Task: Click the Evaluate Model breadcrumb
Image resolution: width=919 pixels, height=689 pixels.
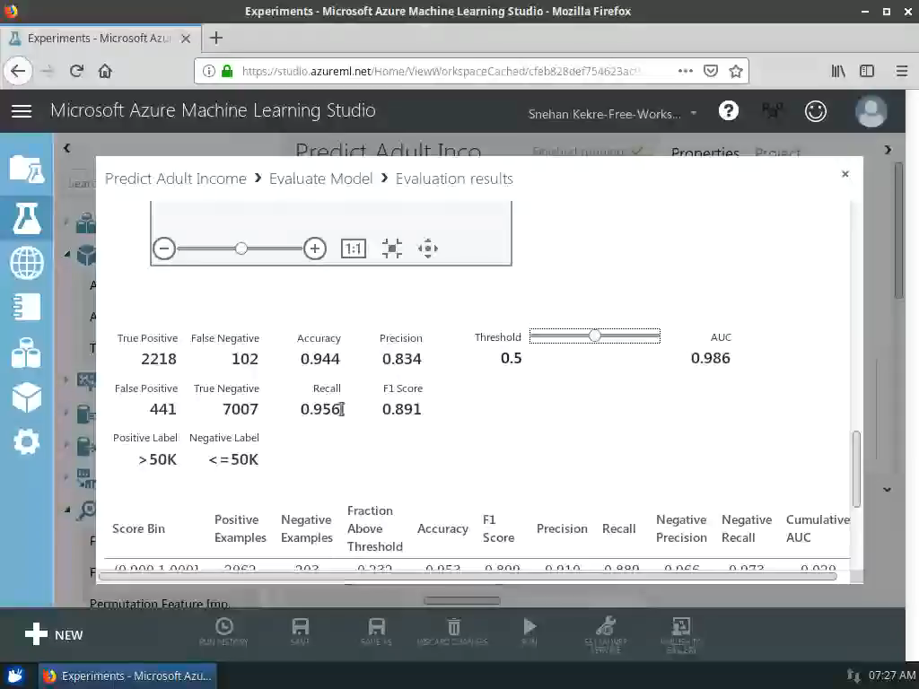Action: coord(320,179)
